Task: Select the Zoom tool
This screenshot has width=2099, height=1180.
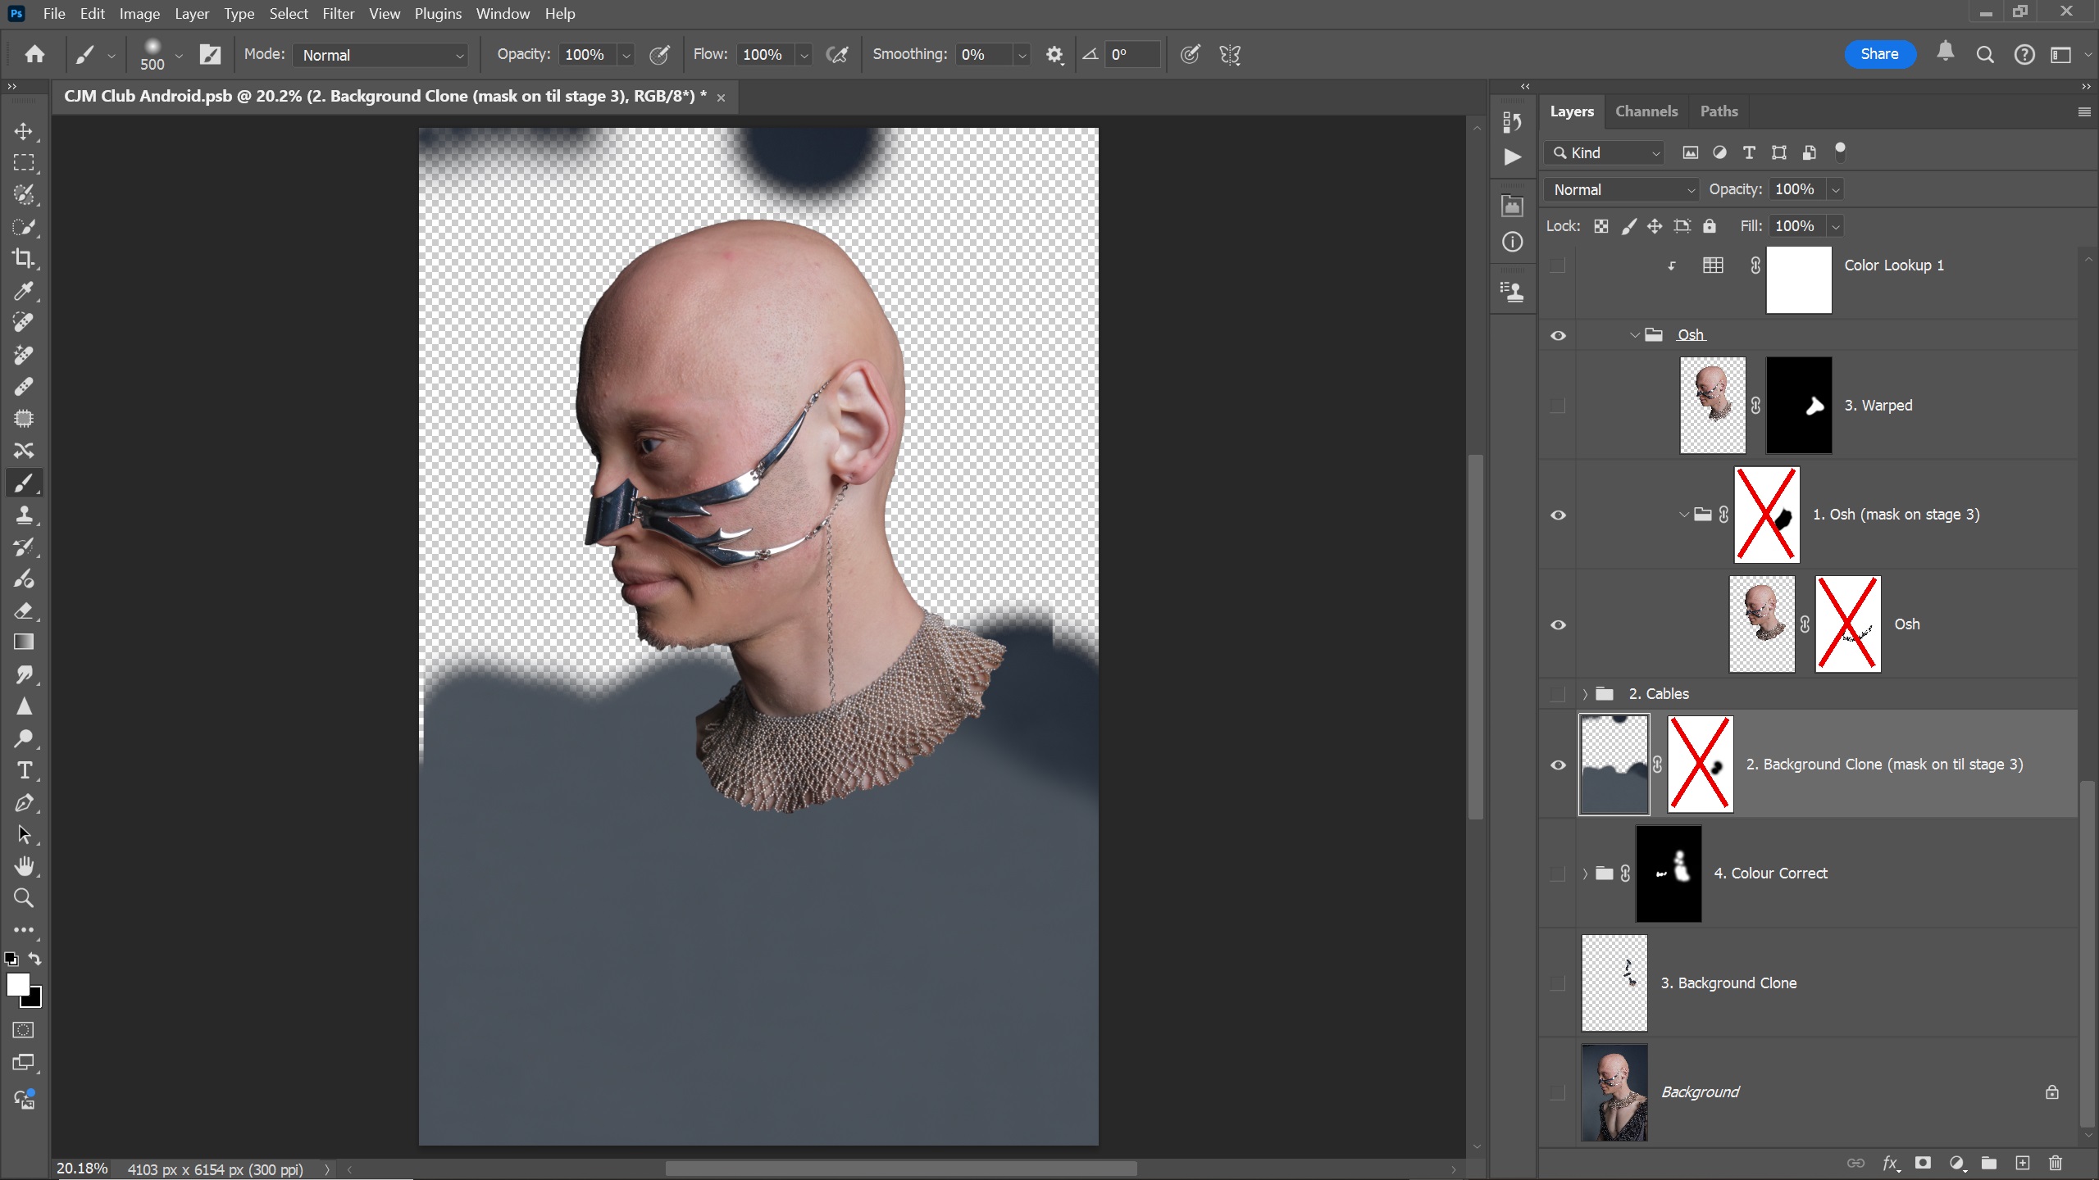Action: [24, 898]
